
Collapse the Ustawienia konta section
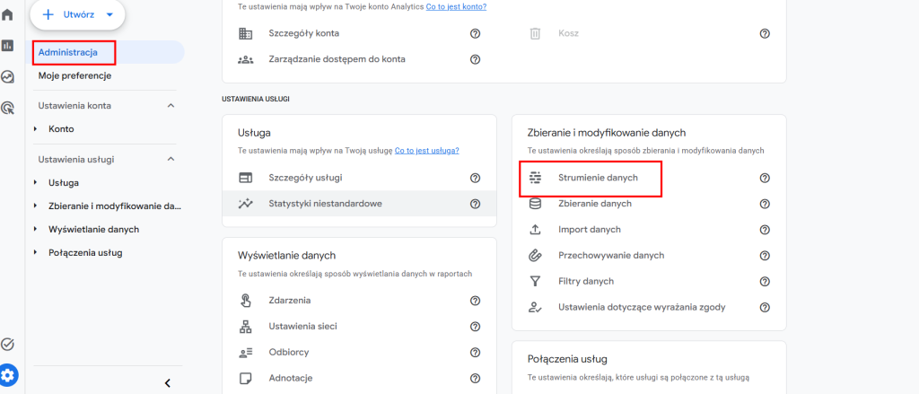(x=171, y=106)
